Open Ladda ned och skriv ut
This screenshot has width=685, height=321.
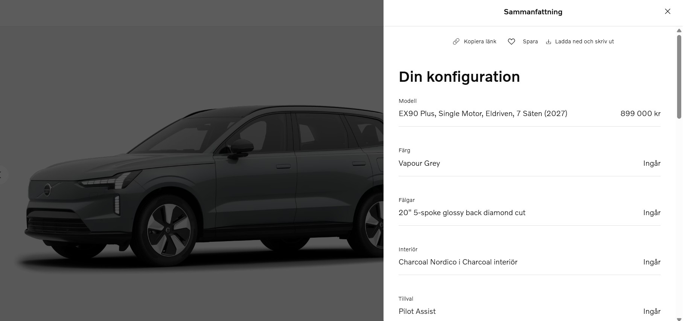(584, 41)
